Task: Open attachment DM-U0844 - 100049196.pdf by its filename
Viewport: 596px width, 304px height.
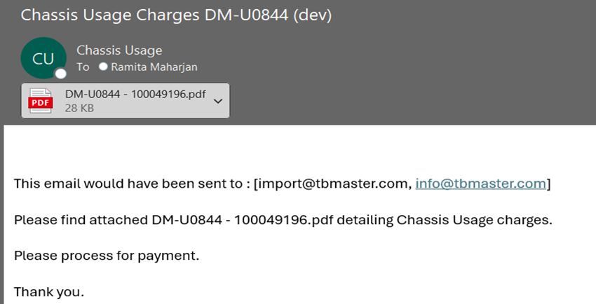Action: point(135,94)
